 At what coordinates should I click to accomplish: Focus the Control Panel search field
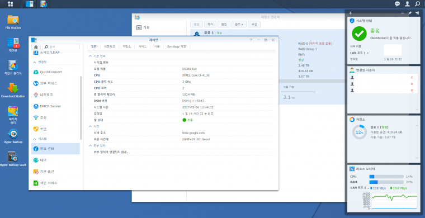coord(62,47)
